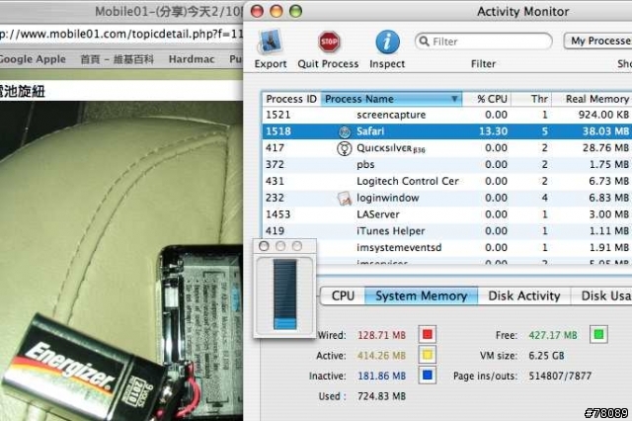The height and width of the screenshot is (421, 632).
Task: Open the Hardmac bookmark in Safari
Action: tap(192, 59)
